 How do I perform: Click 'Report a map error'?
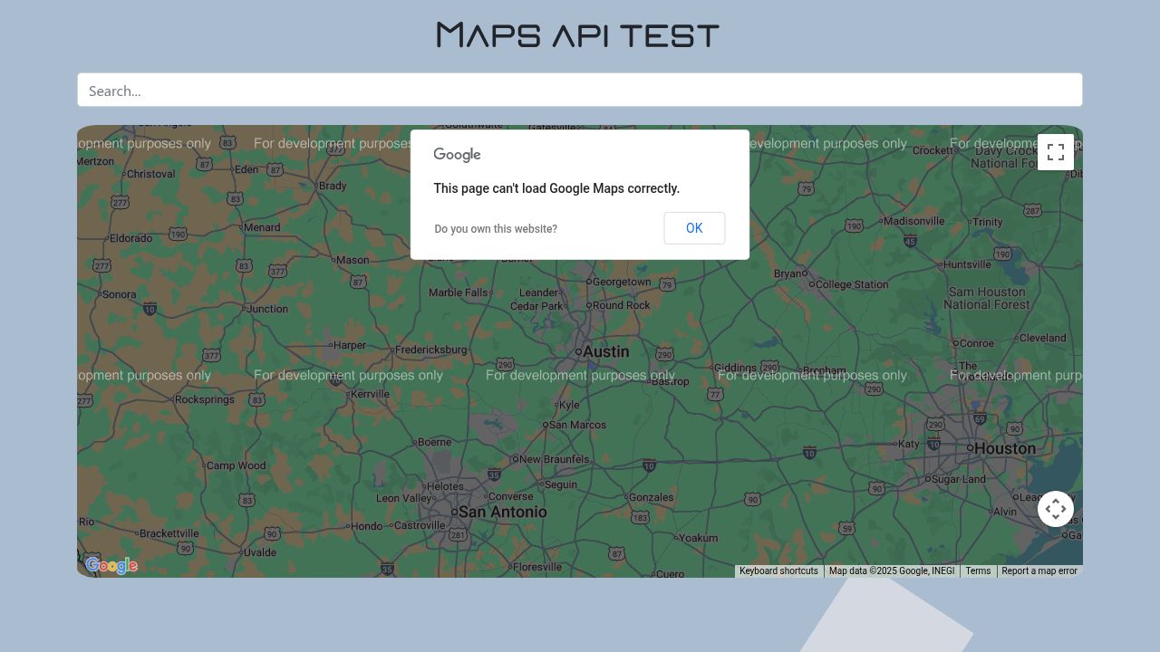pos(1039,570)
